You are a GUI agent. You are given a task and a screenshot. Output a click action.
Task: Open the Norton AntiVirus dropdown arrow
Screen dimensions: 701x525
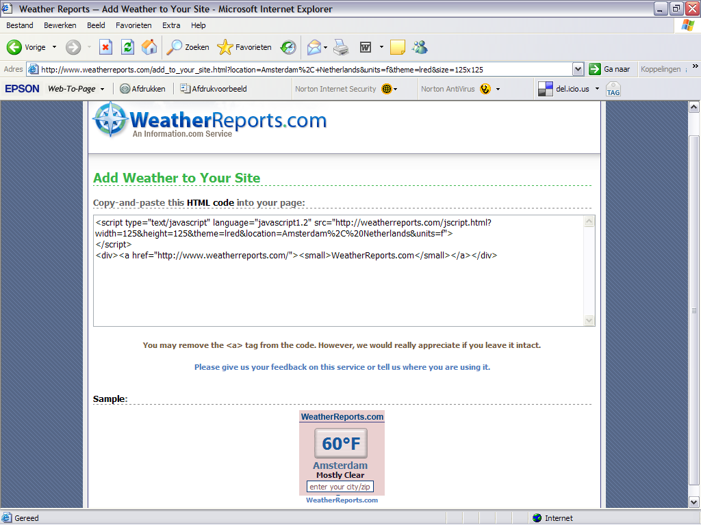tap(498, 89)
